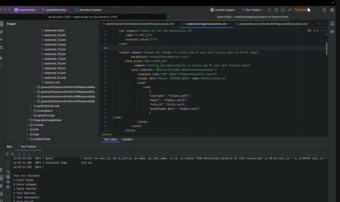
Task: Click empty line 20 in the editor
Action: tap(204, 48)
